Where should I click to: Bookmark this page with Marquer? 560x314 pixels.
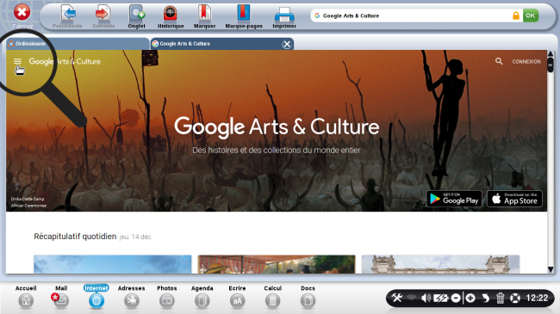(x=204, y=16)
